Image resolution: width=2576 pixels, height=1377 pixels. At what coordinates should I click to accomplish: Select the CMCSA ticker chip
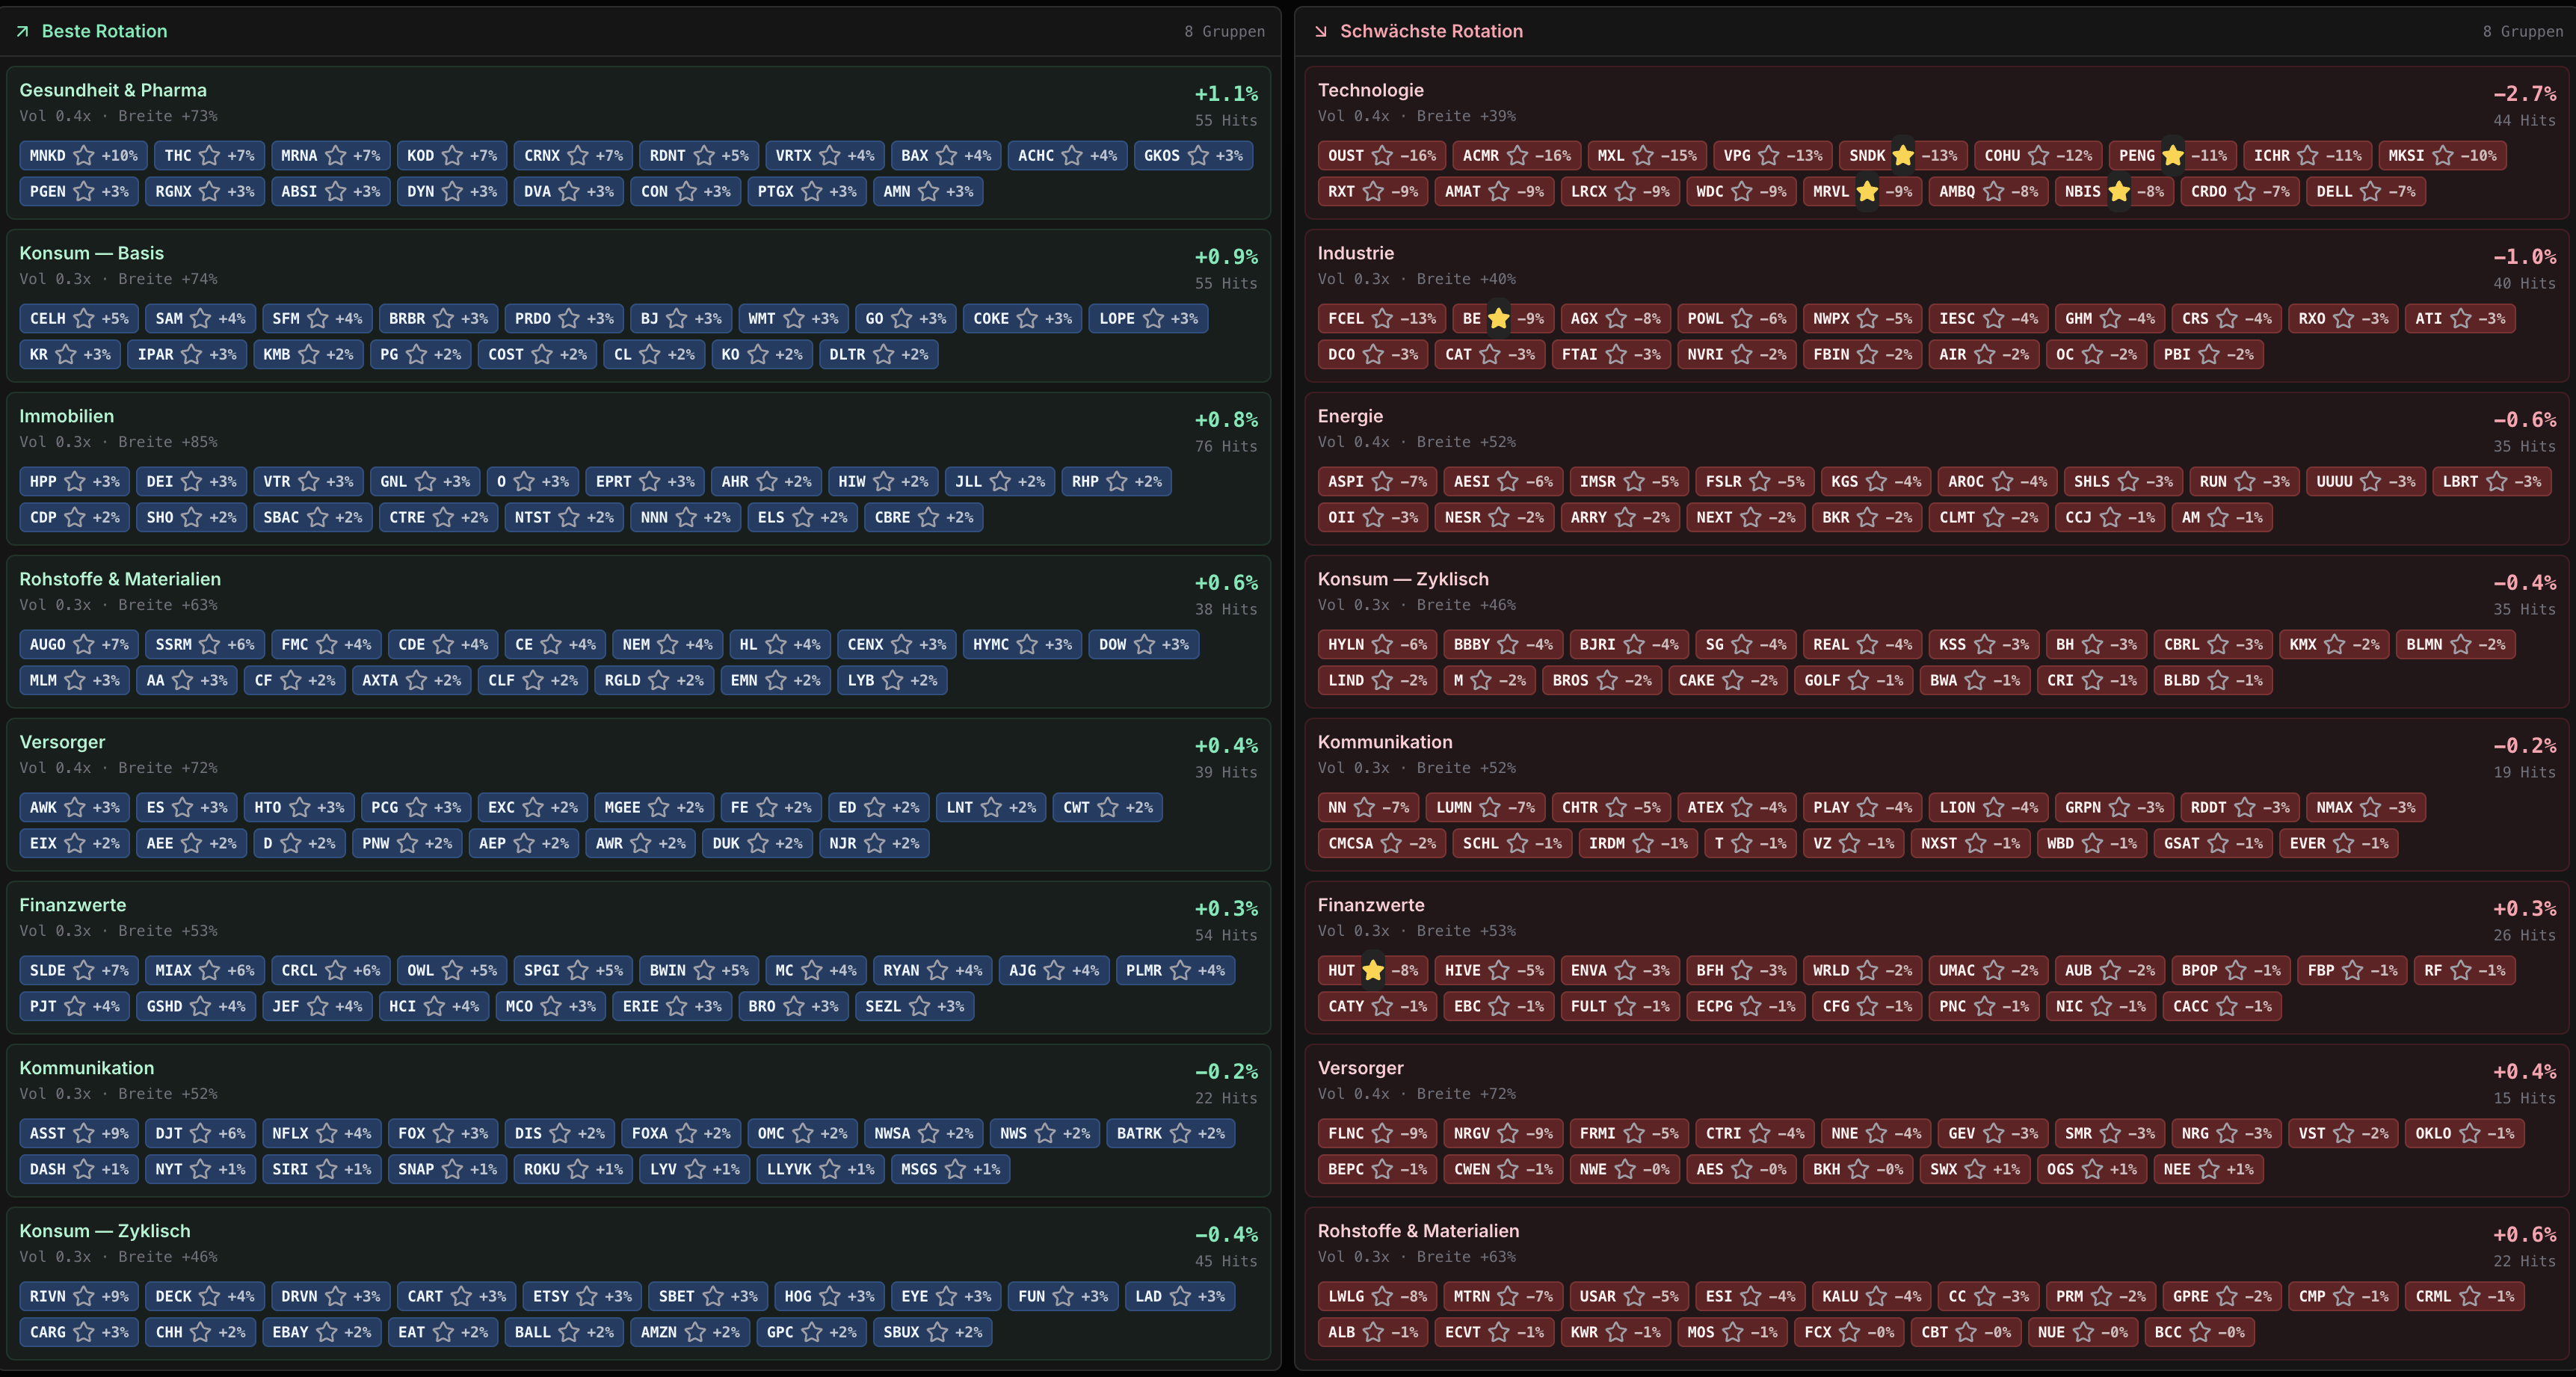coord(1382,843)
